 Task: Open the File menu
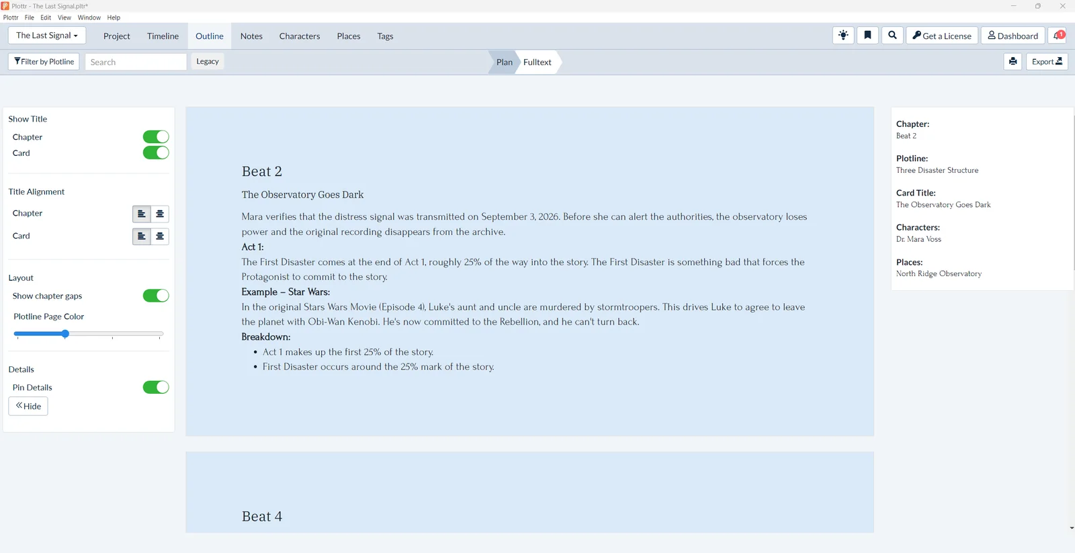click(30, 17)
